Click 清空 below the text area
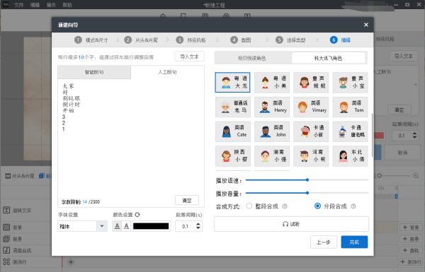Viewport: 425px width, 272px height. click(187, 201)
